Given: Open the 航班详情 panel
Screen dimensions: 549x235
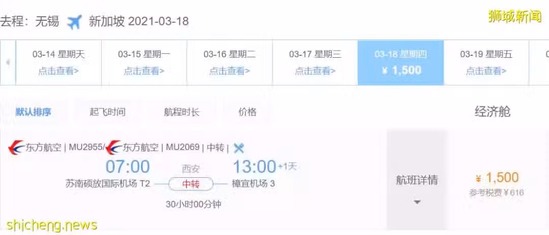Looking at the screenshot, I should [417, 180].
